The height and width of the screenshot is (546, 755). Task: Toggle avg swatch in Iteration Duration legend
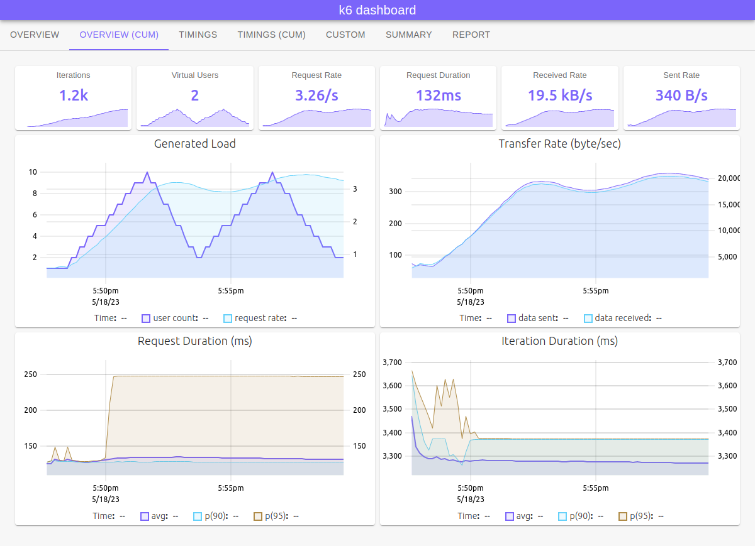pos(510,516)
